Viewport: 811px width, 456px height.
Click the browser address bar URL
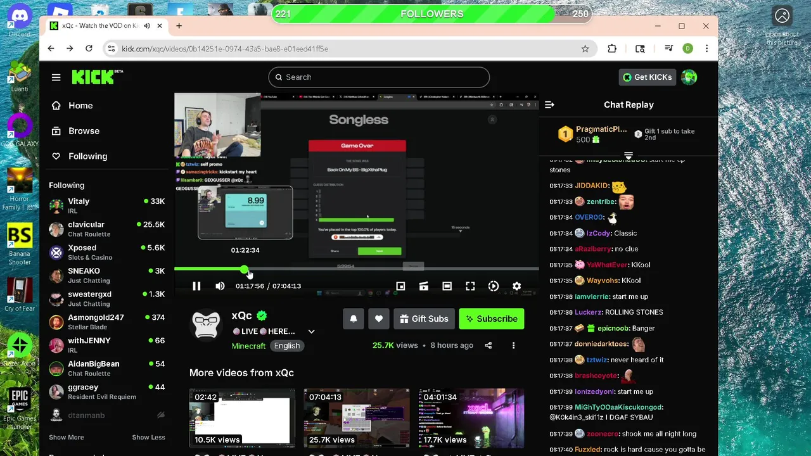coord(225,49)
